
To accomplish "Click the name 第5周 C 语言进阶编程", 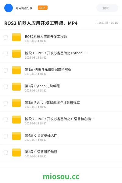I will pyautogui.click(x=41, y=152).
